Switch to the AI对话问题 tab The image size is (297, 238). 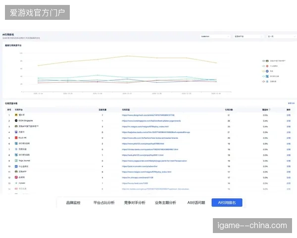coord(196,203)
